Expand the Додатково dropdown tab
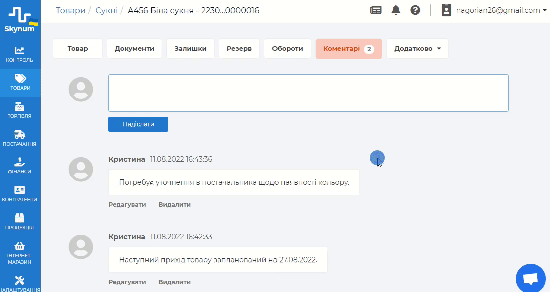 [417, 48]
